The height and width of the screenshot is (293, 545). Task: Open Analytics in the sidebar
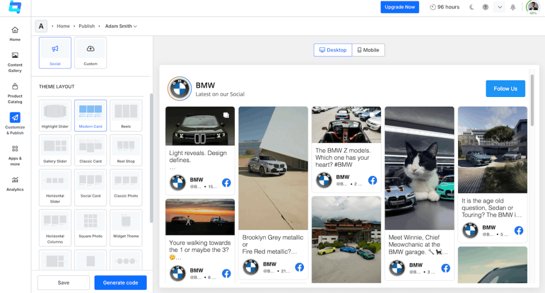pyautogui.click(x=15, y=184)
